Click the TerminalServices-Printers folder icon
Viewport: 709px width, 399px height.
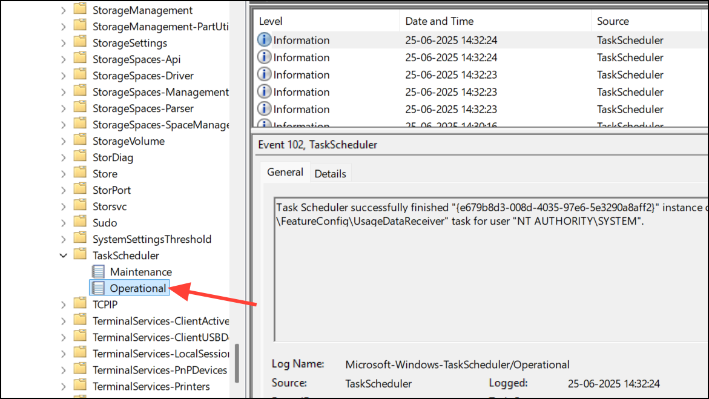80,386
